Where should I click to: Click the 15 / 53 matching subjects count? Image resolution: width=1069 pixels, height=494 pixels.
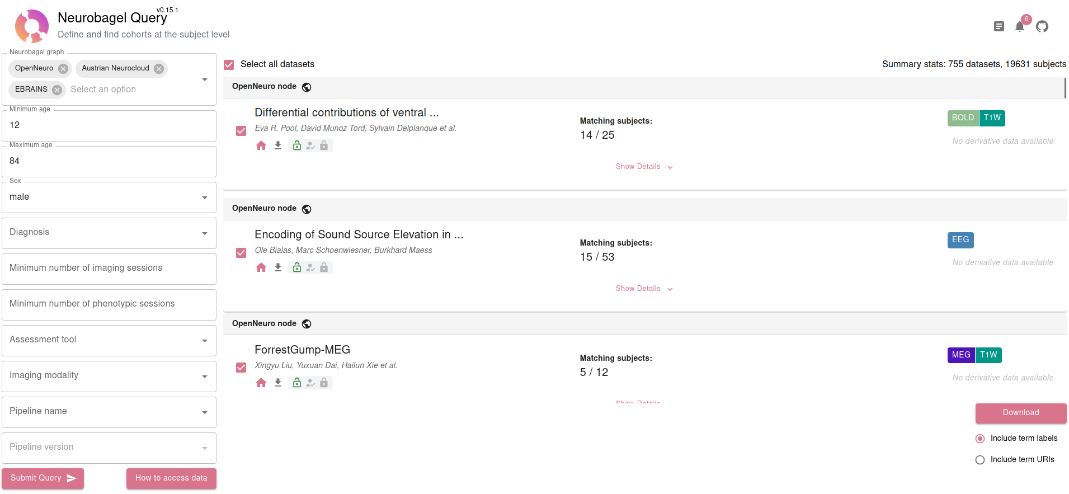[x=597, y=257]
